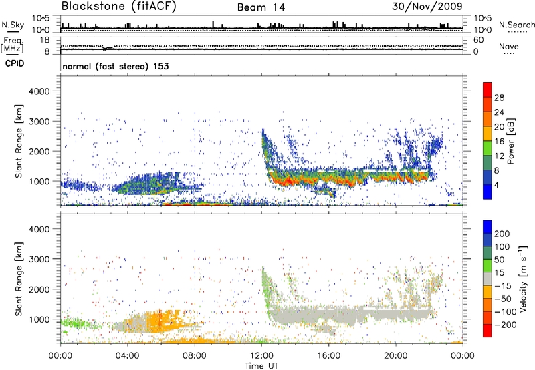Image resolution: width=535 pixels, height=370 pixels.
Task: Click the gray segment of Velocity color bar
Action: (x=488, y=279)
